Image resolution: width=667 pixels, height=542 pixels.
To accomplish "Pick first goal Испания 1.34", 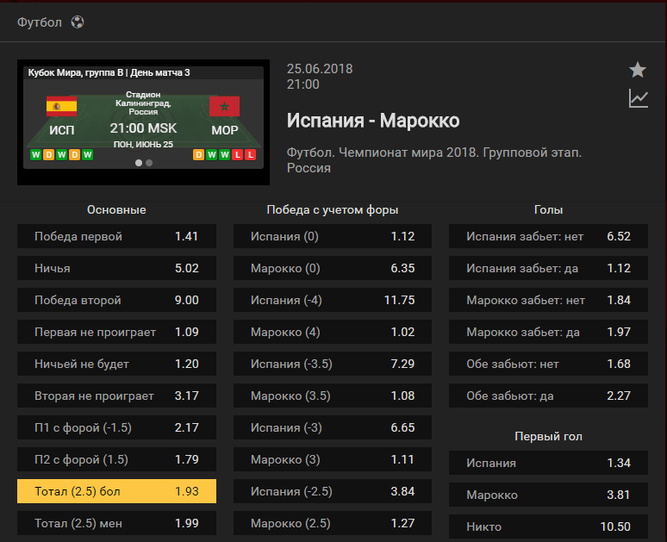I will 548,463.
